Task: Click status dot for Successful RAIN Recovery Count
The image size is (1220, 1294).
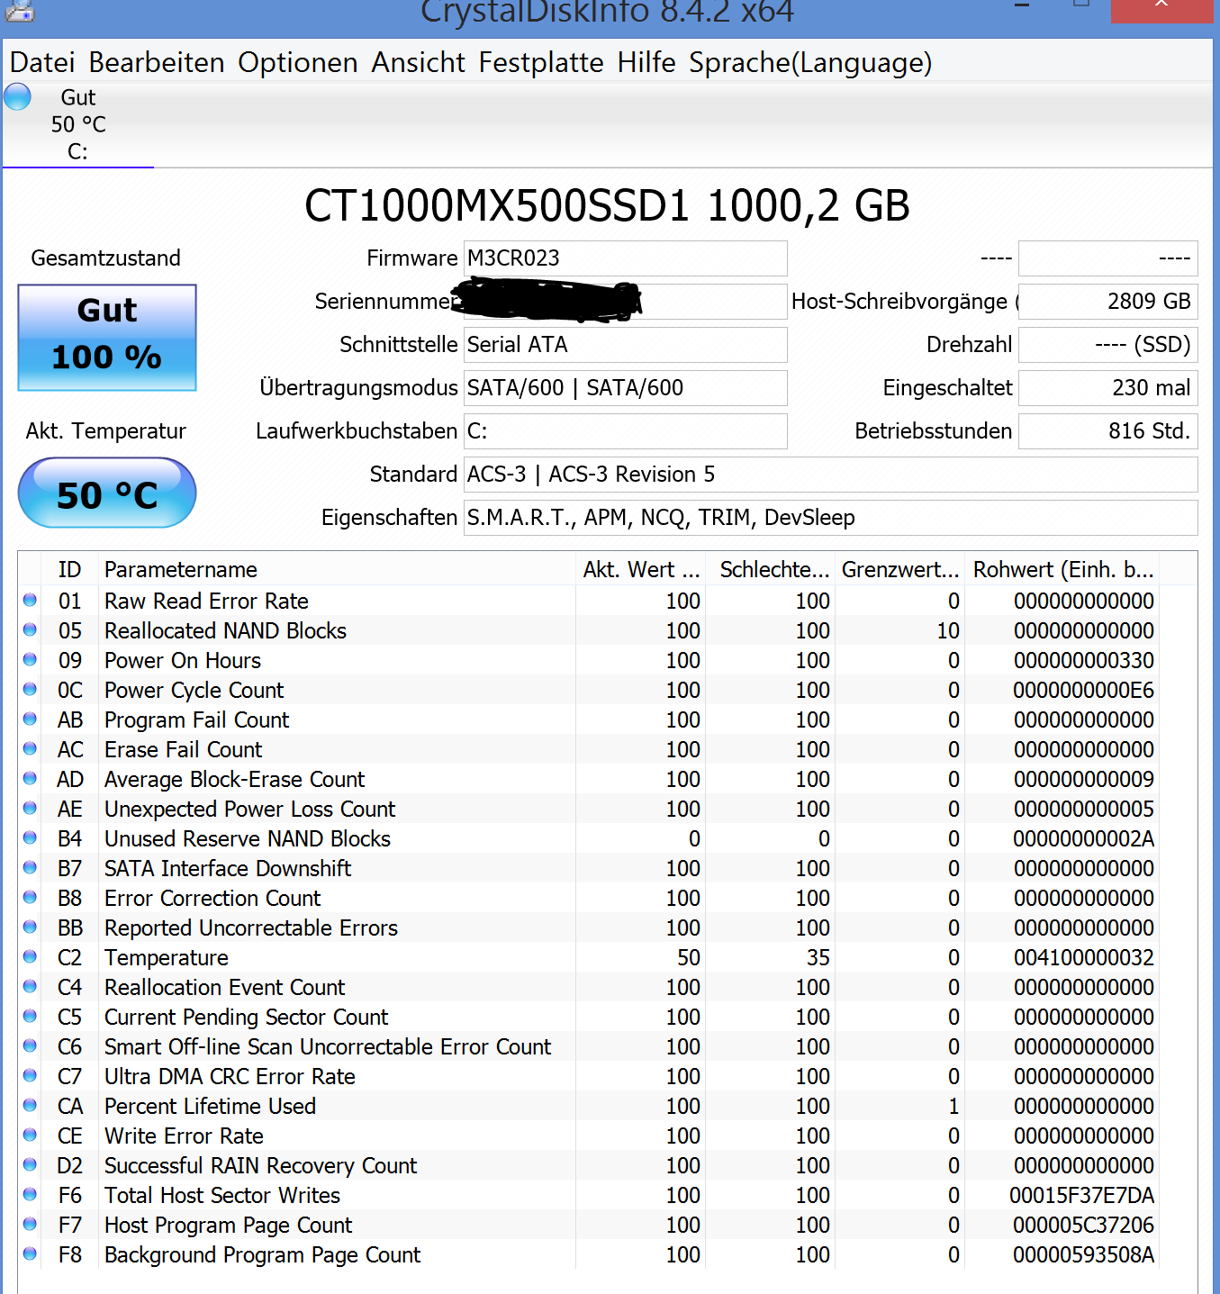Action: [x=30, y=1164]
